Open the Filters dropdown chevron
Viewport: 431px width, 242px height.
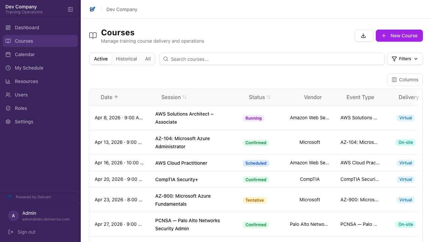coord(416,59)
